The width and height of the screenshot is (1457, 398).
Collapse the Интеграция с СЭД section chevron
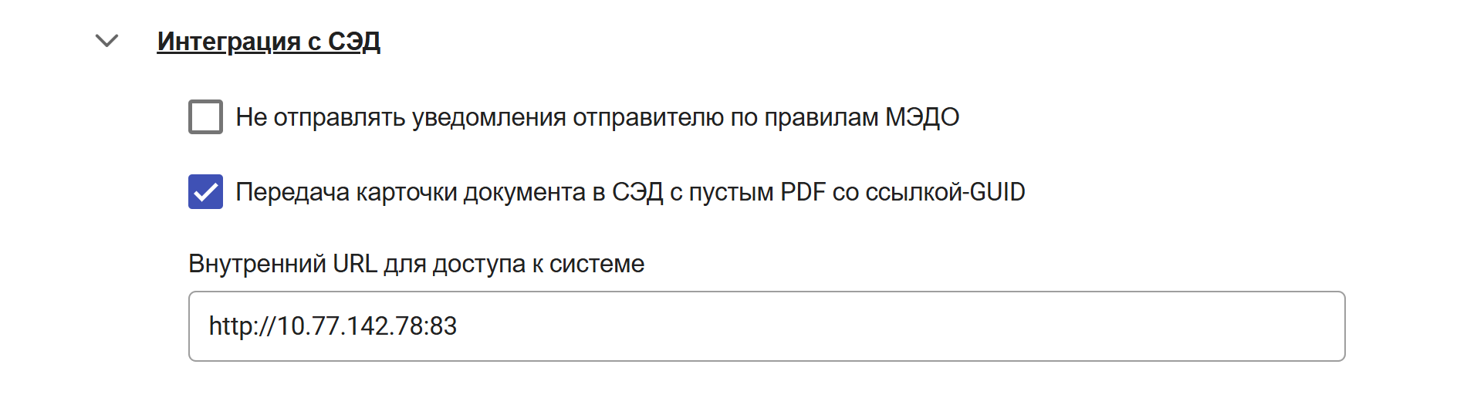pyautogui.click(x=106, y=41)
